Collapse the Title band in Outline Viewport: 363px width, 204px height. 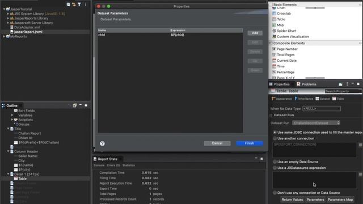click(8, 129)
